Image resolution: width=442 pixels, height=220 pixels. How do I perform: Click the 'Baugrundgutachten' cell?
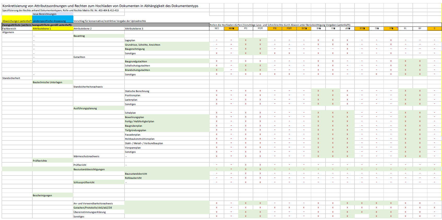pos(167,62)
